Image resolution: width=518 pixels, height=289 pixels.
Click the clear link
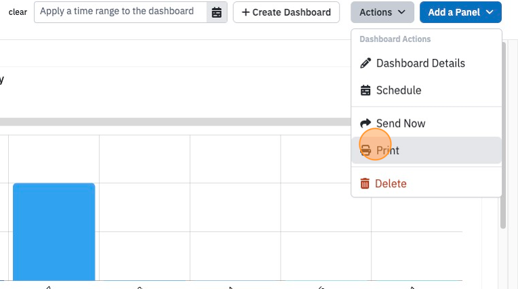tap(18, 12)
